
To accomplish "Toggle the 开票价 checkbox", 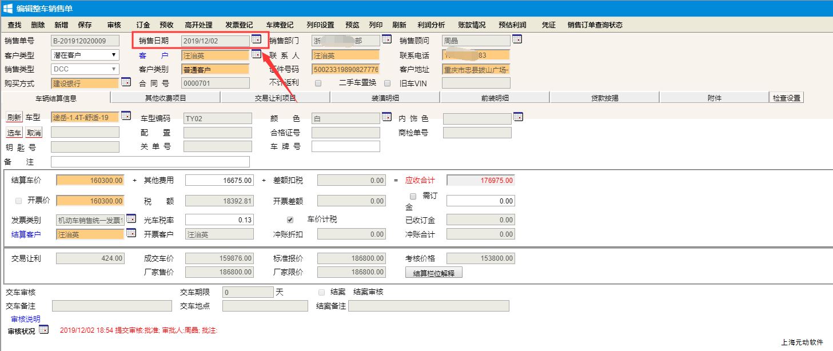I will pyautogui.click(x=19, y=201).
